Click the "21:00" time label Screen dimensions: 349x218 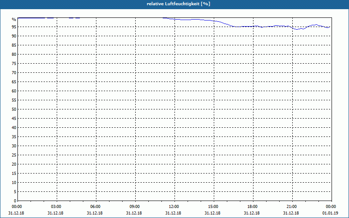point(292,207)
